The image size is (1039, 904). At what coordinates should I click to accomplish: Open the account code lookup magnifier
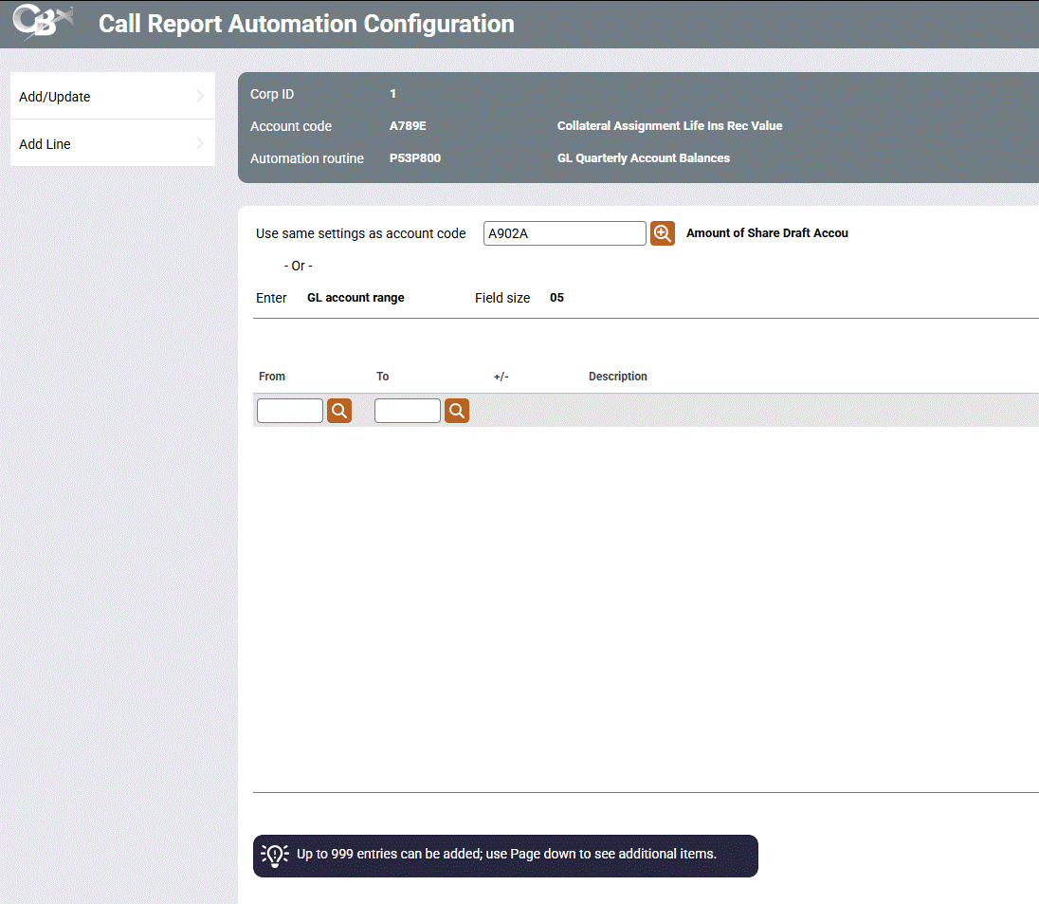tap(662, 233)
